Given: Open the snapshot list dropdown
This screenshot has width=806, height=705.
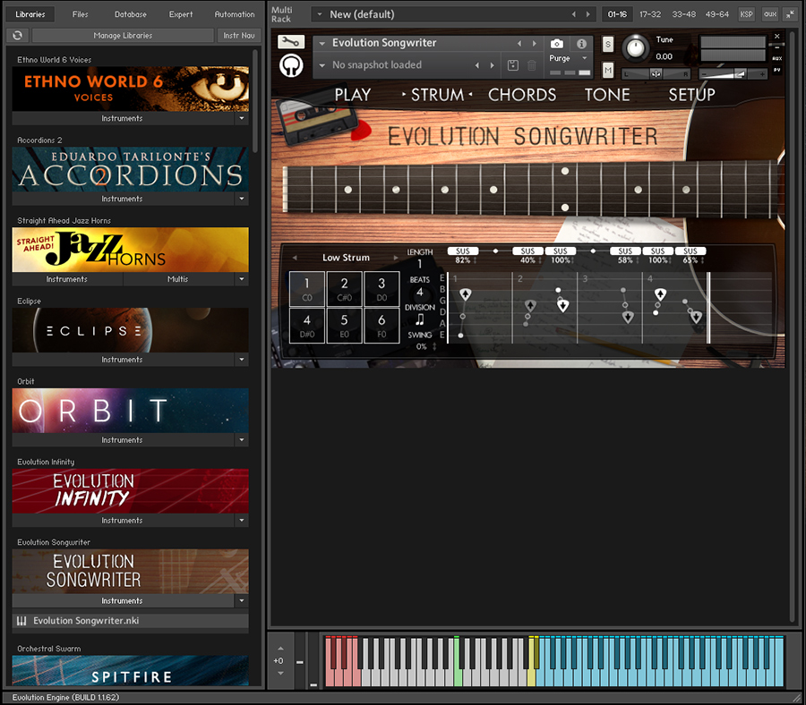Looking at the screenshot, I should click(322, 65).
